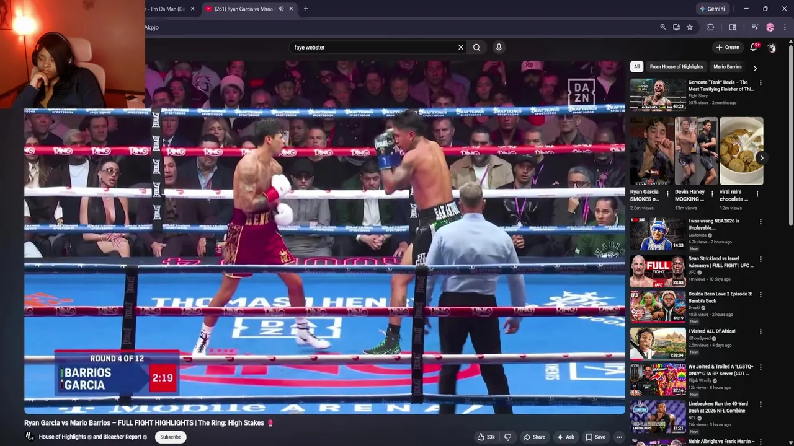Click the zoom magnifier in address bar
This screenshot has height=446, width=794.
pyautogui.click(x=662, y=27)
